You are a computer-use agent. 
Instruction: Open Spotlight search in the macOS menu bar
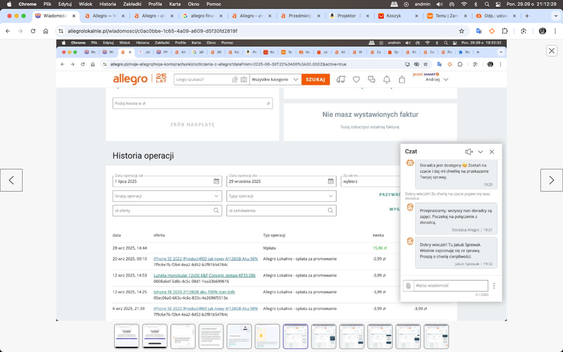coord(487,5)
